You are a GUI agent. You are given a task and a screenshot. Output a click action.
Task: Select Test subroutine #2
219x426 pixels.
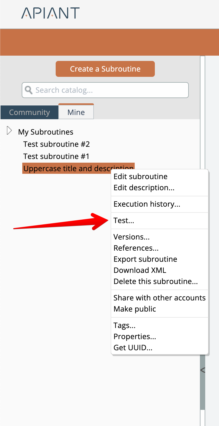pyautogui.click(x=56, y=144)
